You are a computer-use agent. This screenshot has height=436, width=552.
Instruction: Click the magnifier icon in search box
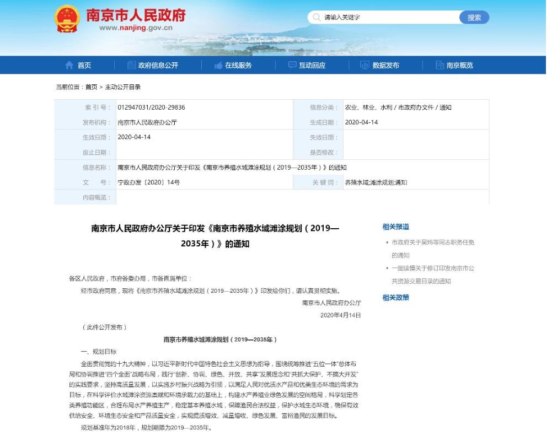coord(317,17)
